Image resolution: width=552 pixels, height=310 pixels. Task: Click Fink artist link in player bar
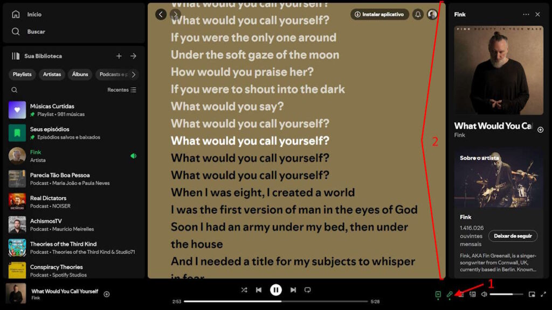[x=36, y=298]
